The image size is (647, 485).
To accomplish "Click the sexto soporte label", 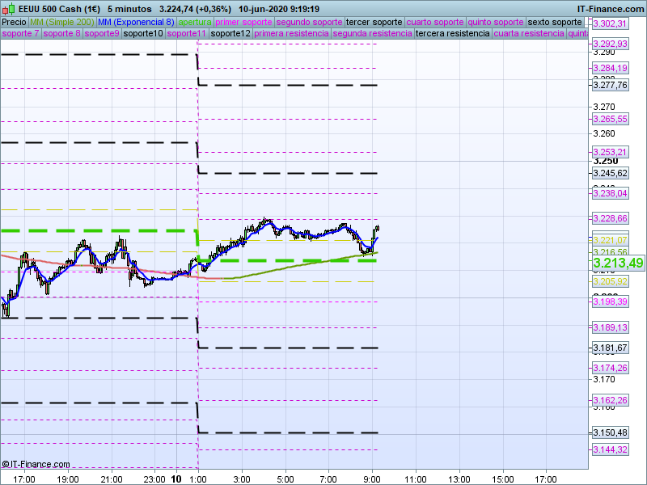I will coord(555,22).
